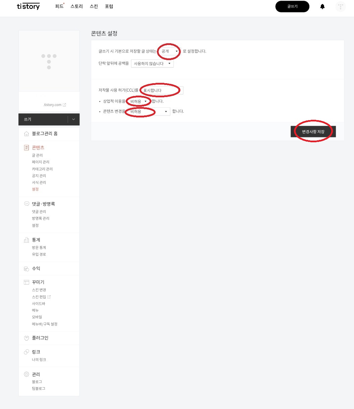Open the 공개 post status dropdown
Image resolution: width=354 pixels, height=409 pixels.
click(169, 51)
